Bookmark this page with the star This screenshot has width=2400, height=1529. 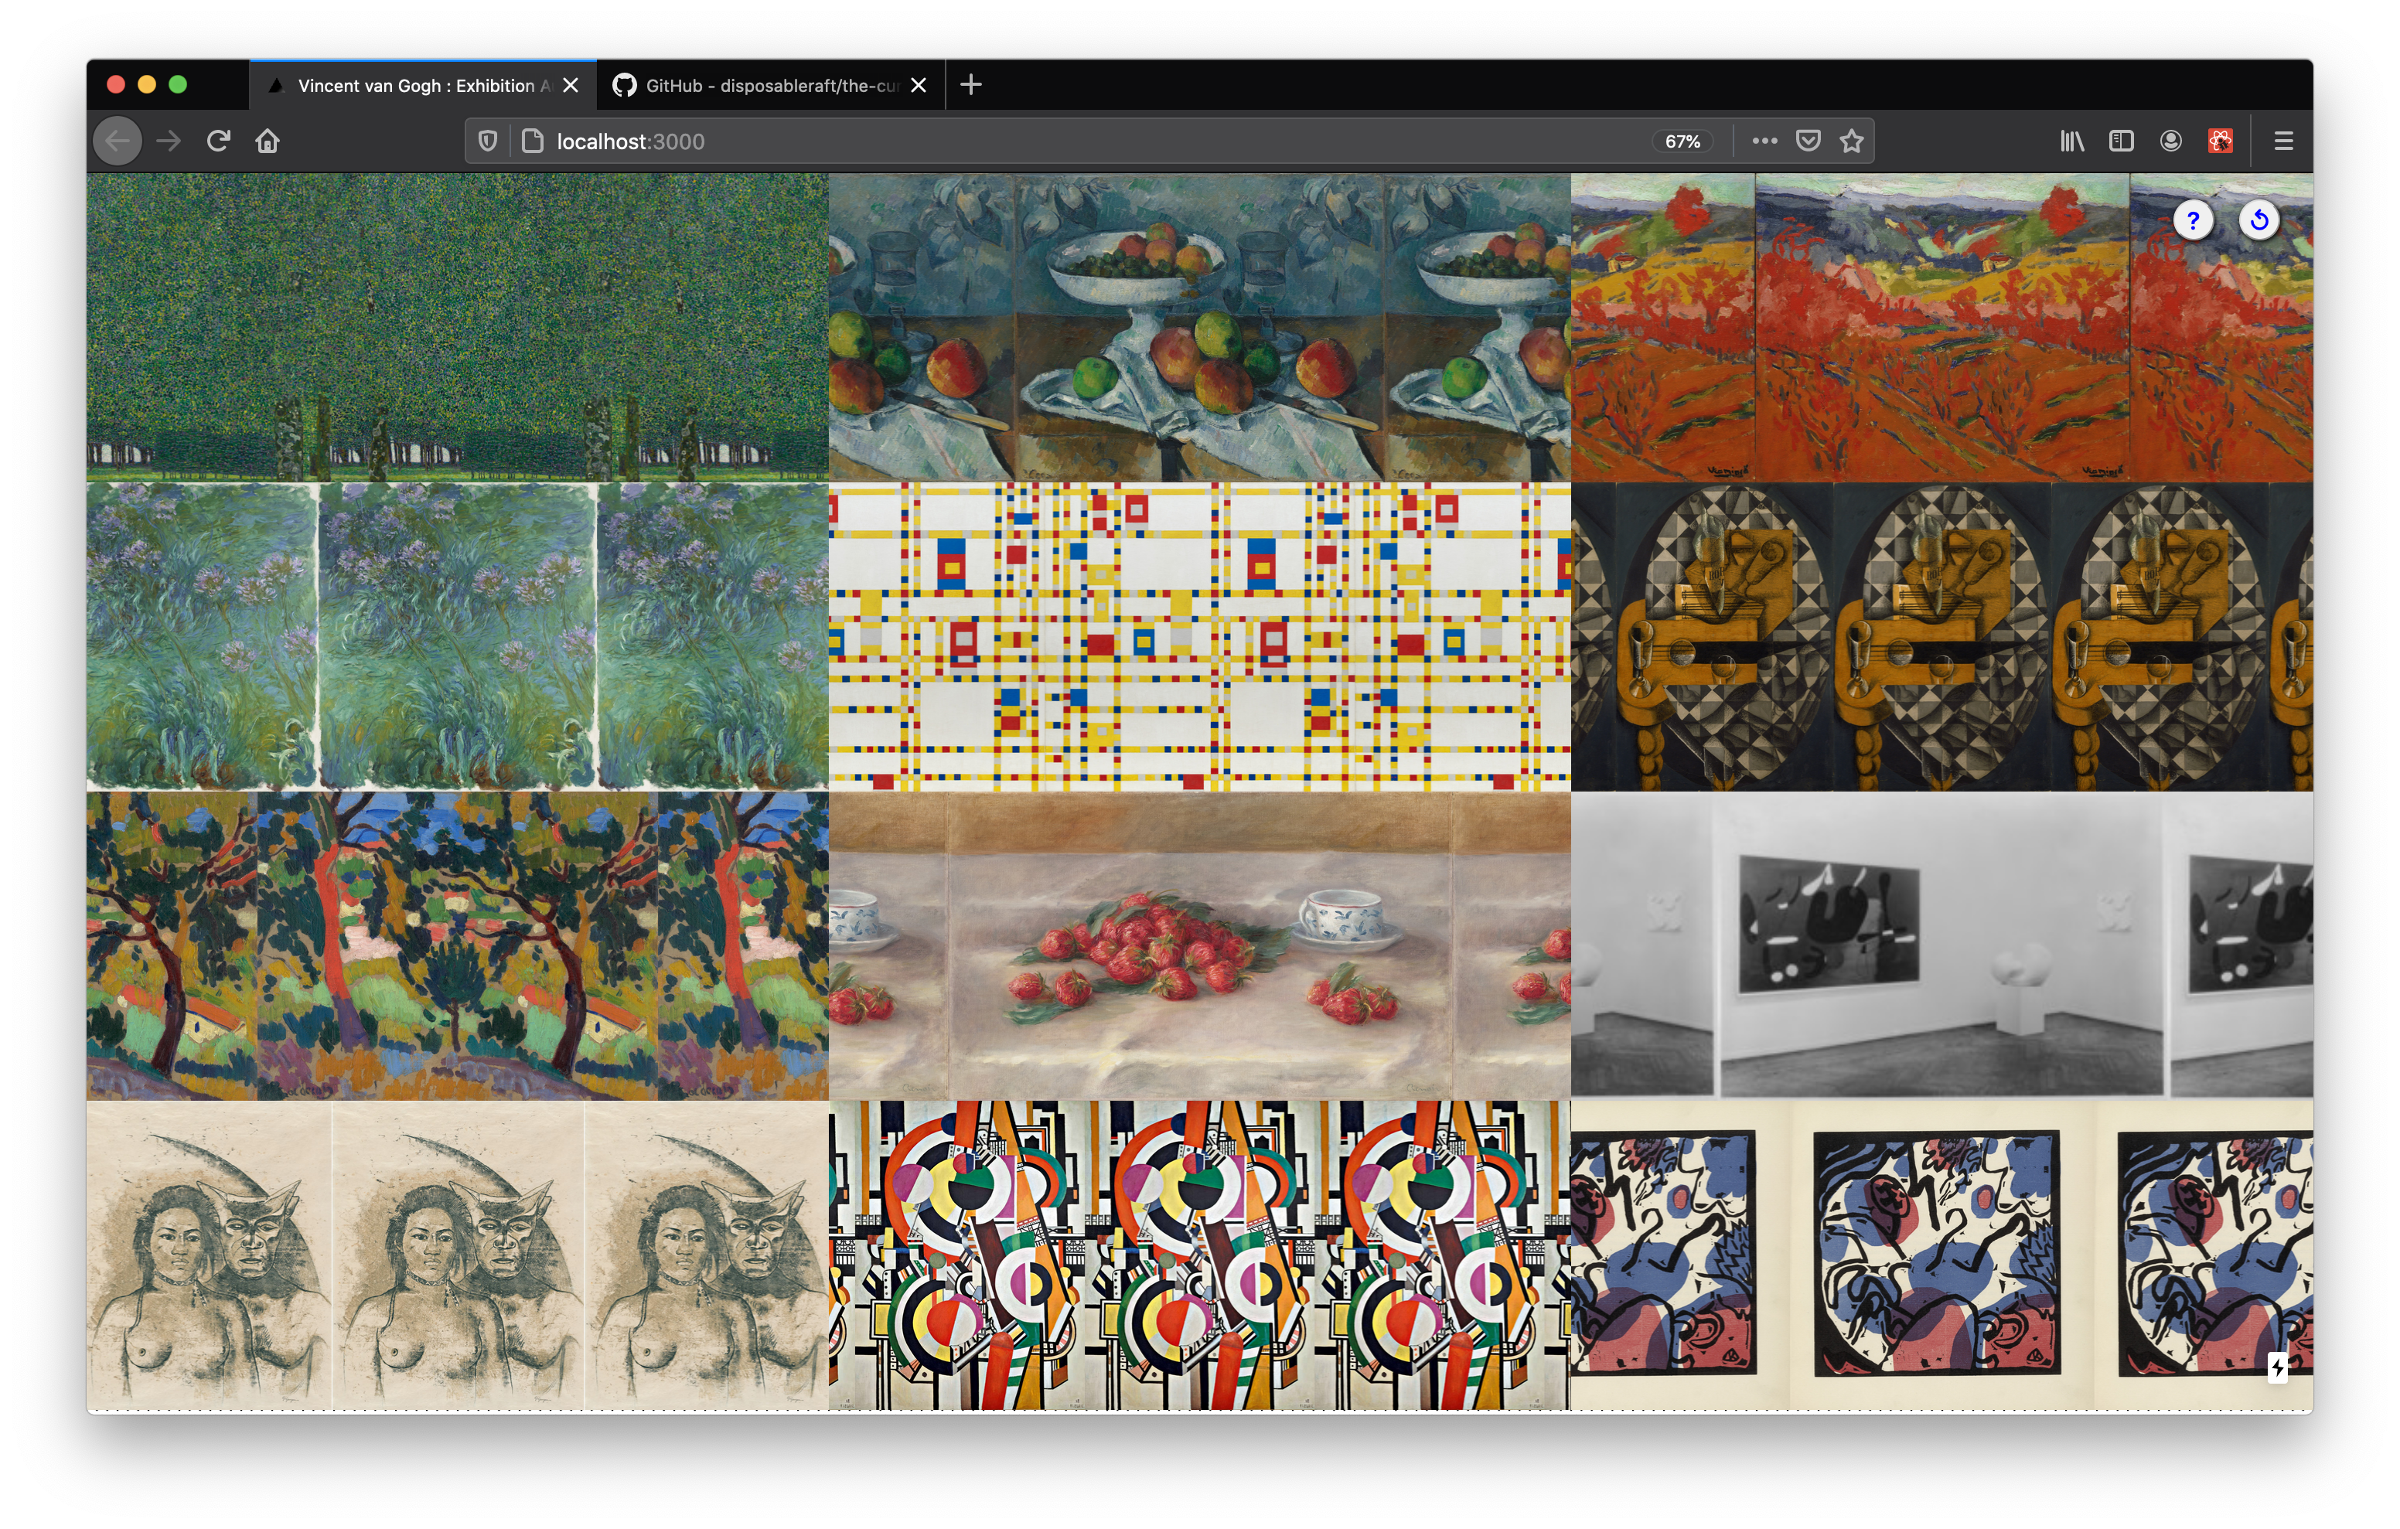click(x=1851, y=141)
